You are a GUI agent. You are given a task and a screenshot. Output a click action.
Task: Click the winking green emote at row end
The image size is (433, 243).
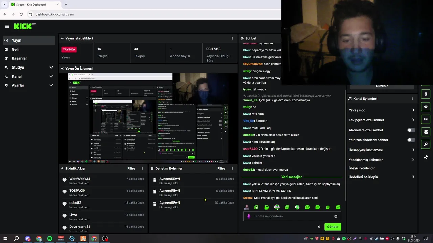[338, 207]
